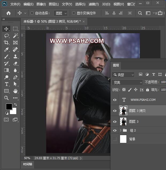The width and height of the screenshot is (166, 170).
Task: Toggle lock all padlock icon
Action: tap(148, 90)
